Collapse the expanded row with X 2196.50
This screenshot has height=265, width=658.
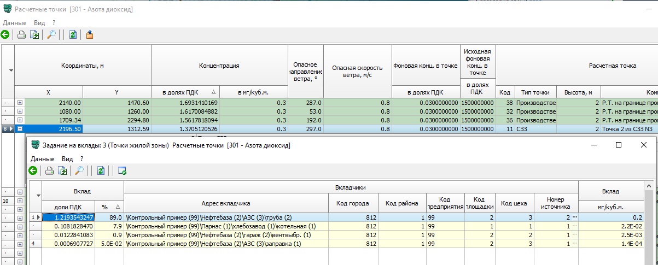(x=20, y=129)
